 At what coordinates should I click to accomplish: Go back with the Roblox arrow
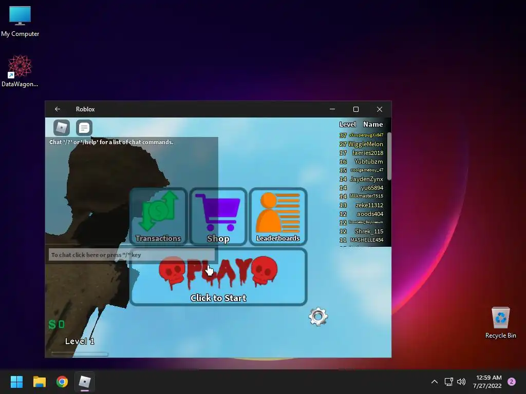(58, 109)
